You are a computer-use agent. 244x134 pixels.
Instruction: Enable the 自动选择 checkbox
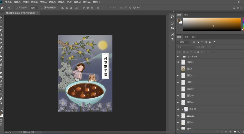[17, 8]
